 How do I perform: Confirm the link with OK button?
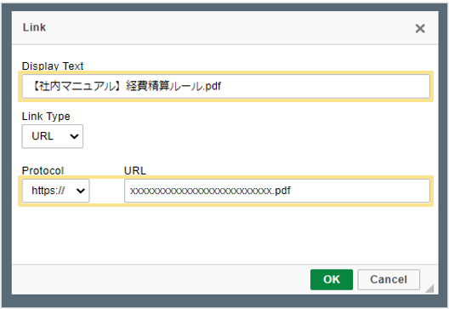point(332,279)
